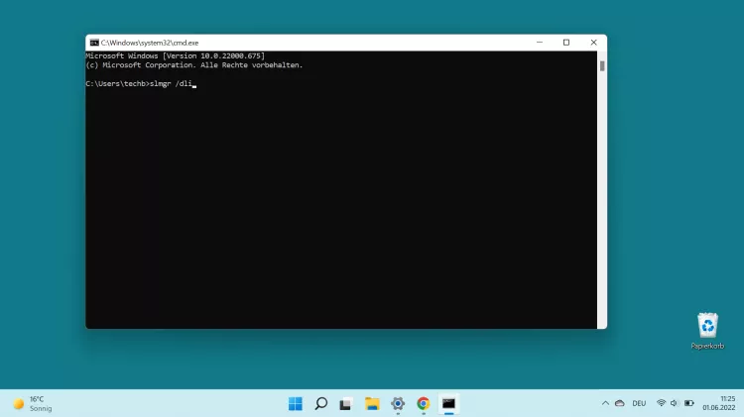
Task: Open battery status tray icon
Action: [x=689, y=403]
